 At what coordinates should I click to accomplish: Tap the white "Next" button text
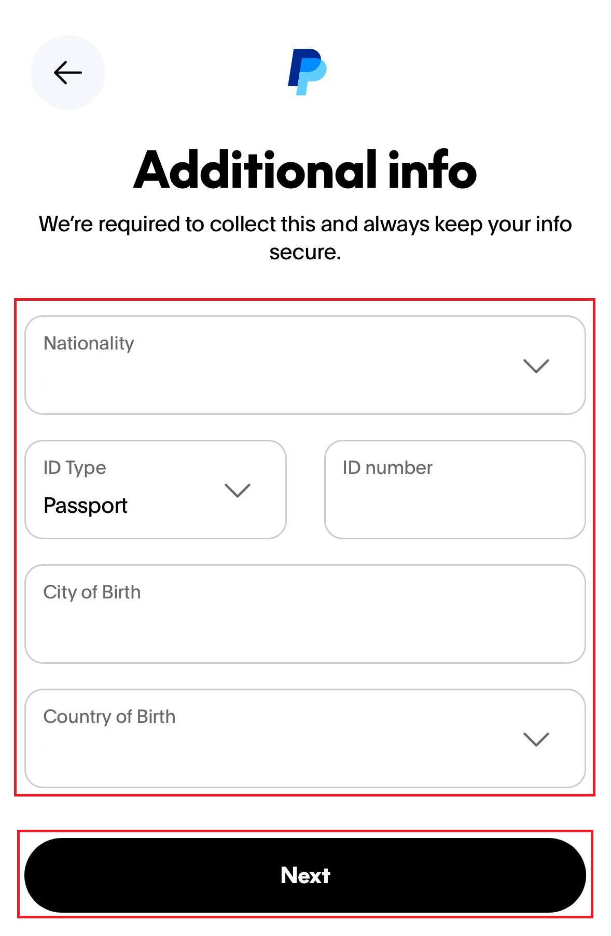pos(305,875)
